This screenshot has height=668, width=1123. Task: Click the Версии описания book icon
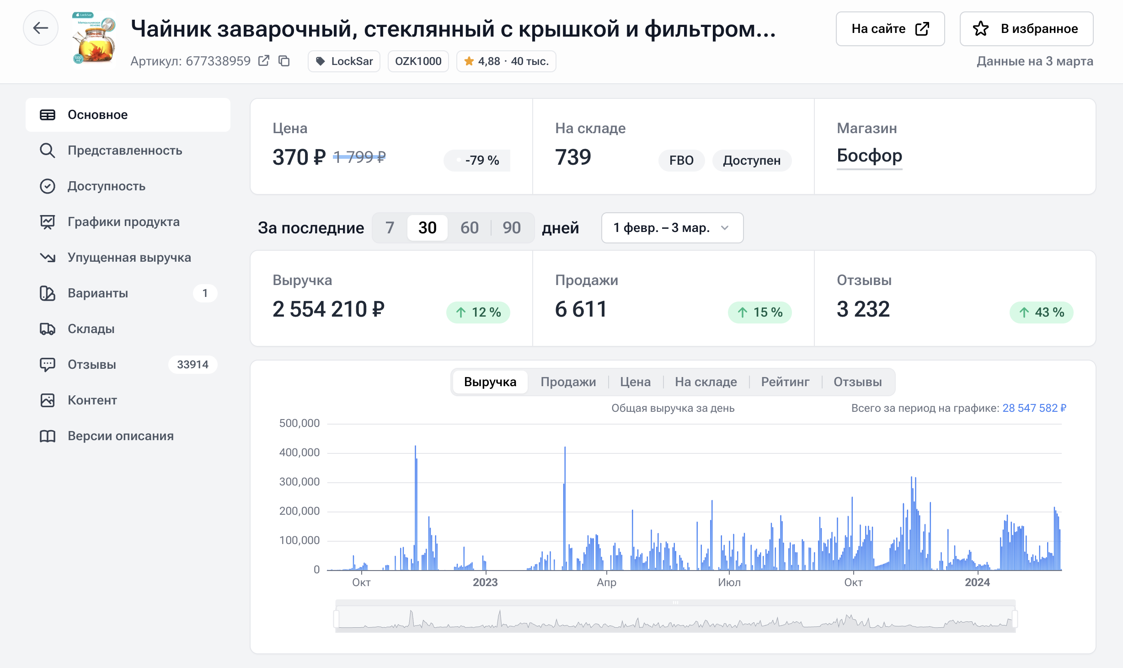point(48,436)
